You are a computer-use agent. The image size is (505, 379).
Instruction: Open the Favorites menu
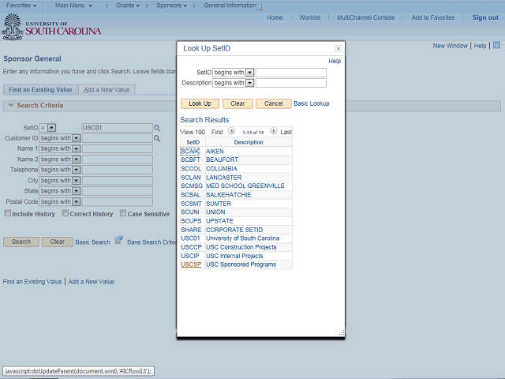point(21,6)
